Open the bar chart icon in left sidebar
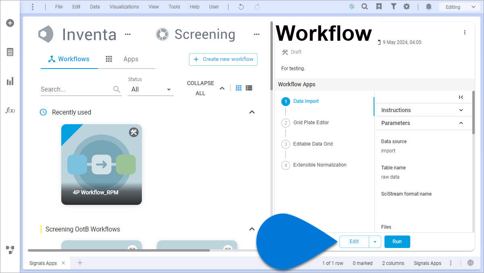 10,81
